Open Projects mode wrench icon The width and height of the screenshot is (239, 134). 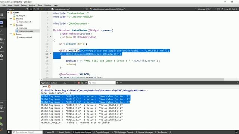tap(1, 48)
